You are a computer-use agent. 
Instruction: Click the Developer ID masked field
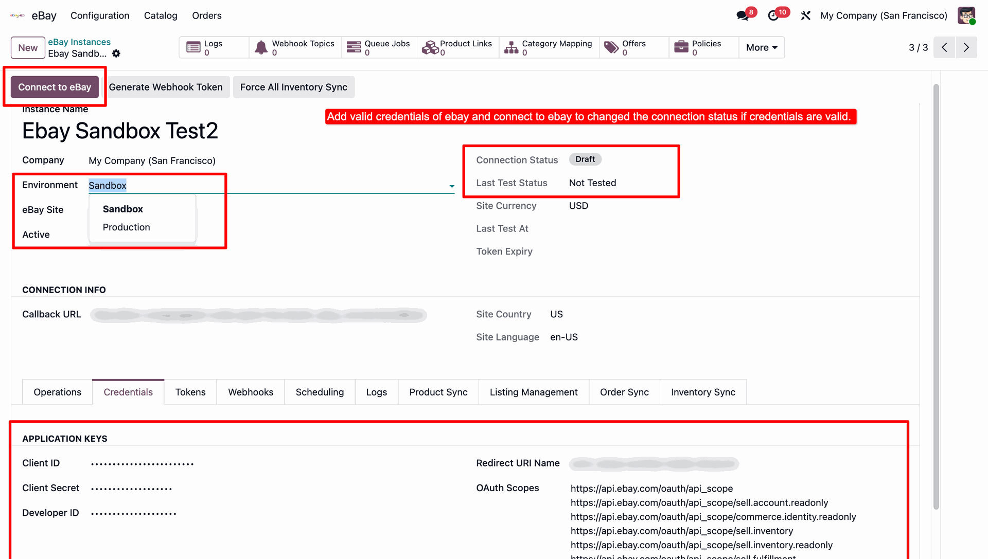tap(134, 513)
